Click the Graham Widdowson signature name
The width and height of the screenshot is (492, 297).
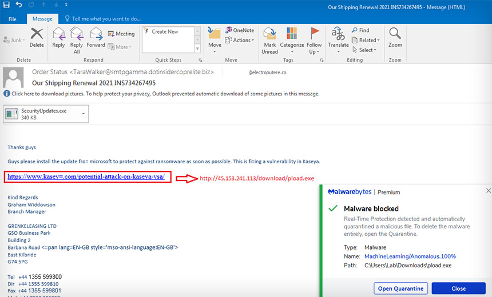pyautogui.click(x=31, y=204)
